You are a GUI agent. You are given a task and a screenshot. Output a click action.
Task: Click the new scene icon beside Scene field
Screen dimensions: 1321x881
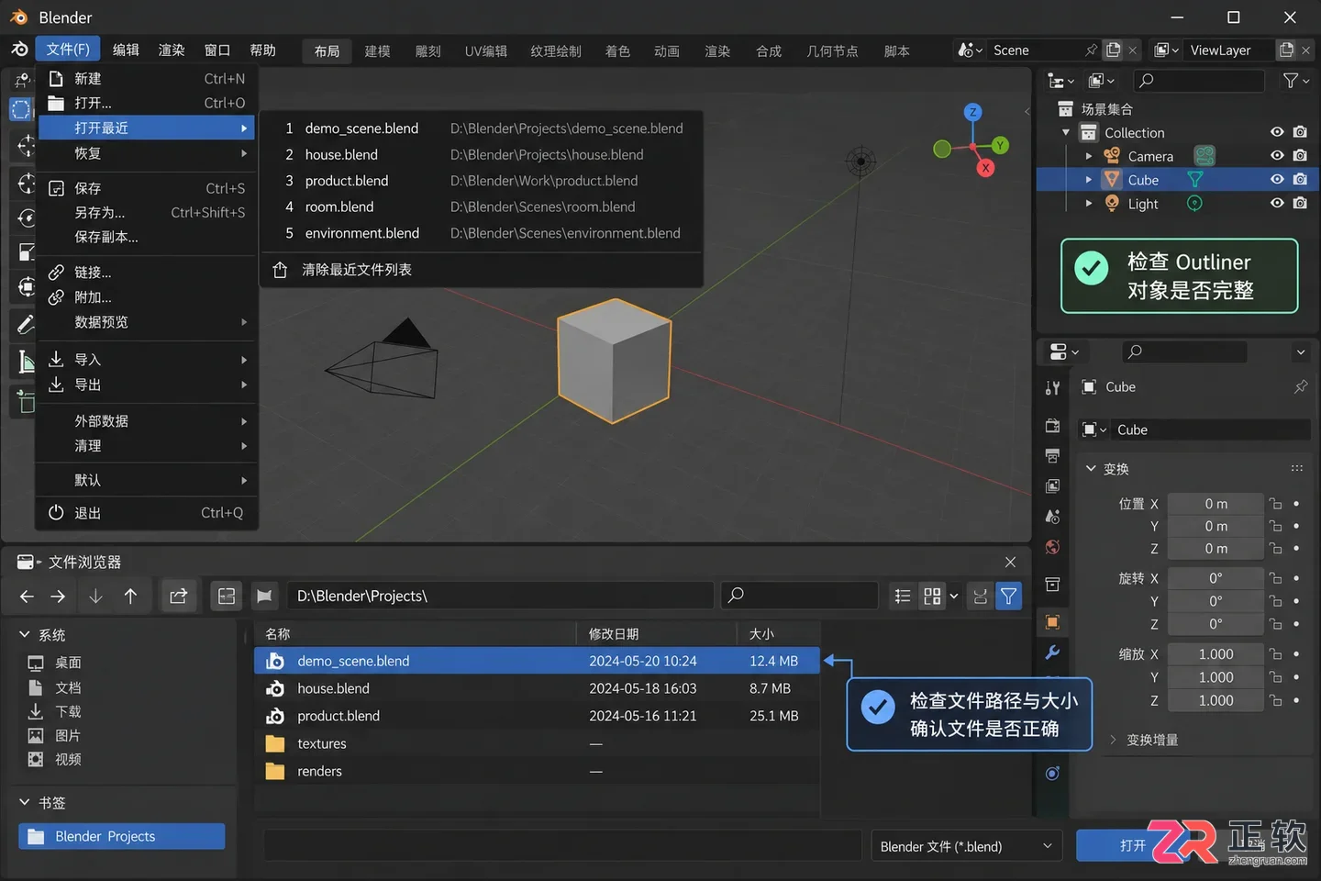pos(1113,50)
